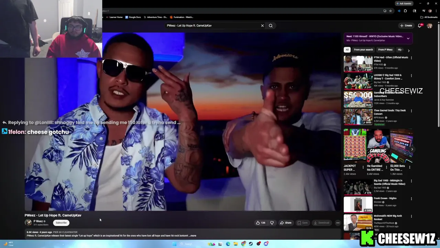This screenshot has width=440, height=248.
Task: Play PTM Hud - Often thumbnail
Action: point(358,64)
